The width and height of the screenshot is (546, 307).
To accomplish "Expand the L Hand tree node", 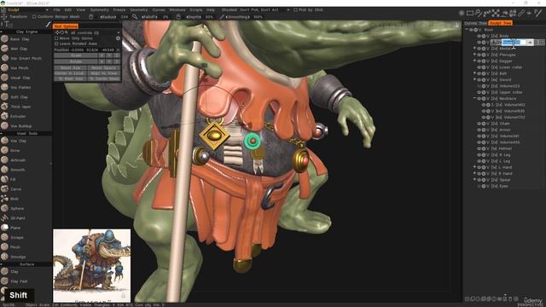I will pyautogui.click(x=474, y=167).
